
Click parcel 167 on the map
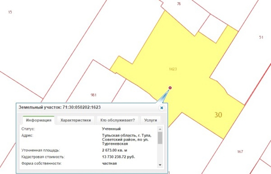[x=240, y=152]
